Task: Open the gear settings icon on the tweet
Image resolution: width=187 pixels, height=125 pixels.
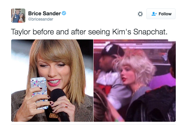Action: [140, 14]
